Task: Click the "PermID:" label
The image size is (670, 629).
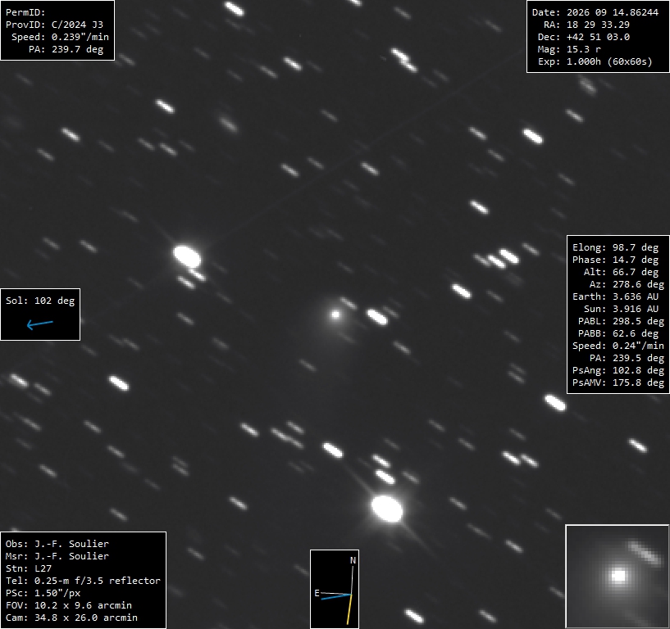Action: [25, 12]
